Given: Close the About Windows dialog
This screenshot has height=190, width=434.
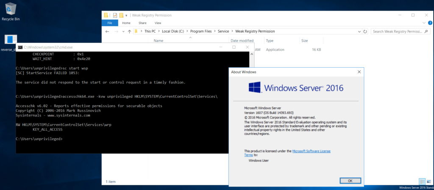Looking at the screenshot, I should click(359, 72).
